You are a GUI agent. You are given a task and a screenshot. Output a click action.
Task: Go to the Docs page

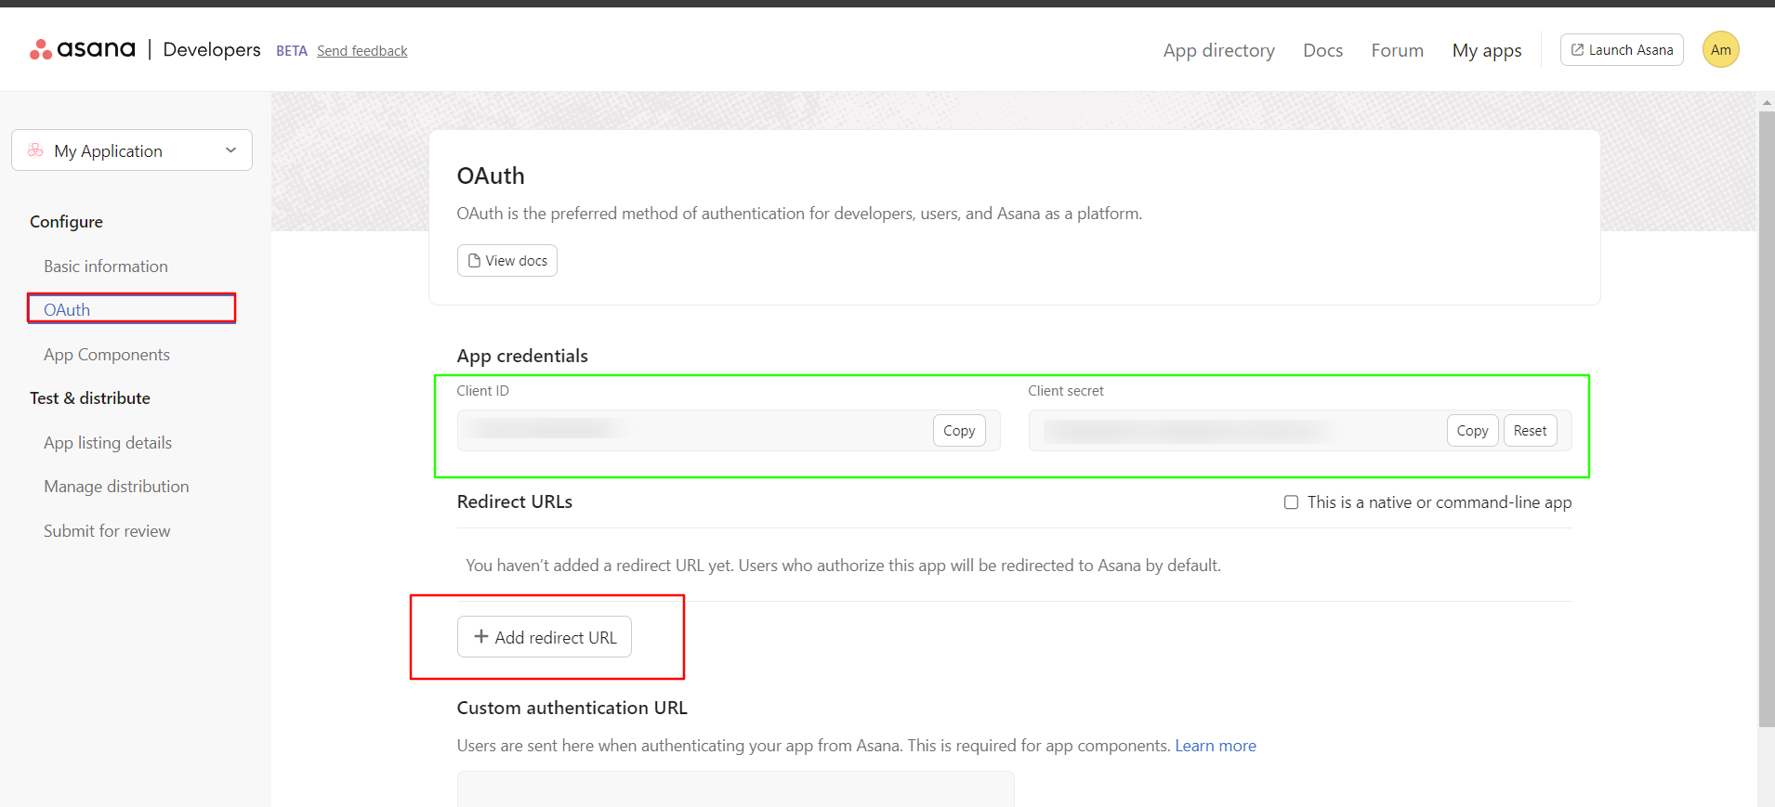[x=1322, y=50]
